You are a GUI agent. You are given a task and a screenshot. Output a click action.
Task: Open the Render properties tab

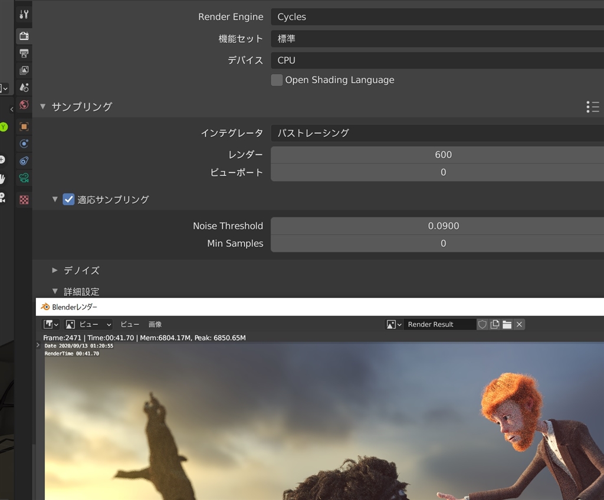24,36
